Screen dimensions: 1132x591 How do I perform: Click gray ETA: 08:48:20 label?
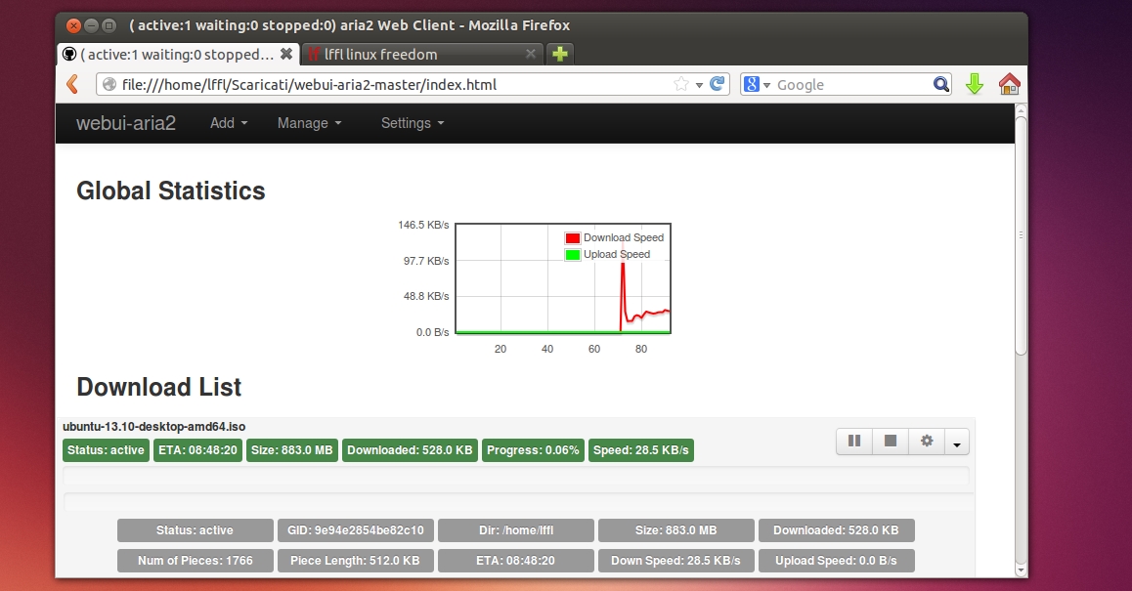pyautogui.click(x=516, y=561)
